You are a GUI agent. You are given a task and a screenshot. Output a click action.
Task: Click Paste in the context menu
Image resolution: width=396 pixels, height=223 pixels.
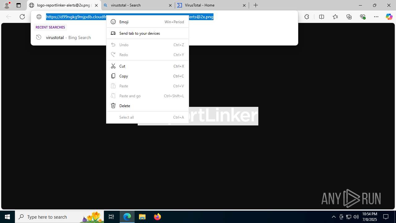(148, 86)
